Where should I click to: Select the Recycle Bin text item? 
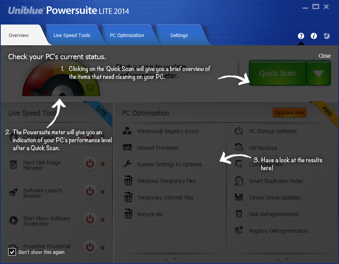tap(150, 214)
